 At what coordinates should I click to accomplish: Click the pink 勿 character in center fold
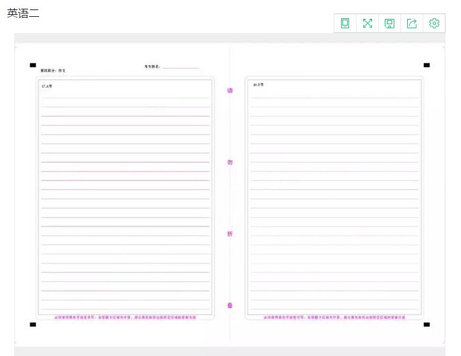pos(230,162)
